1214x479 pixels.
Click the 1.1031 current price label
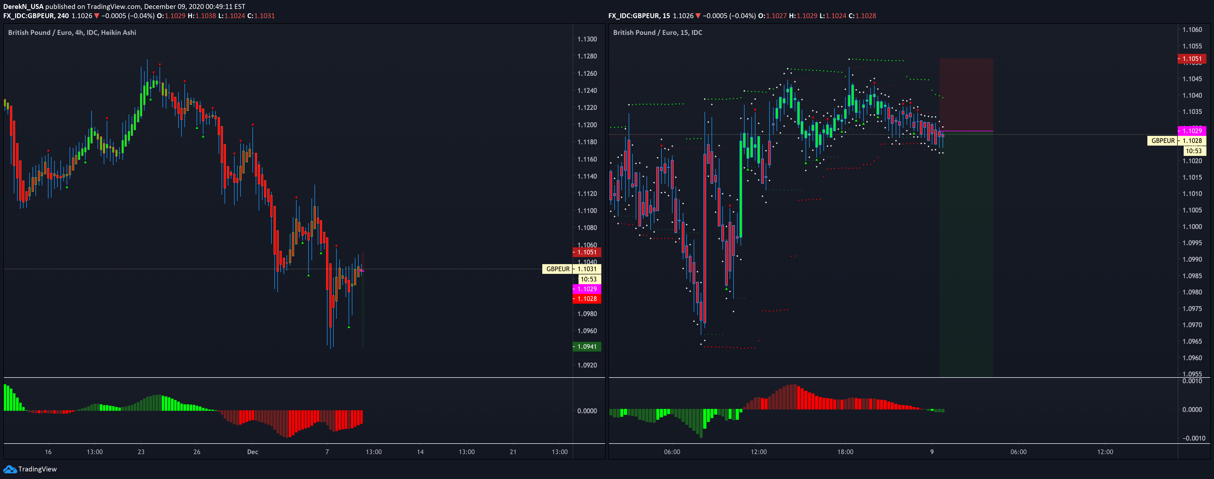587,269
